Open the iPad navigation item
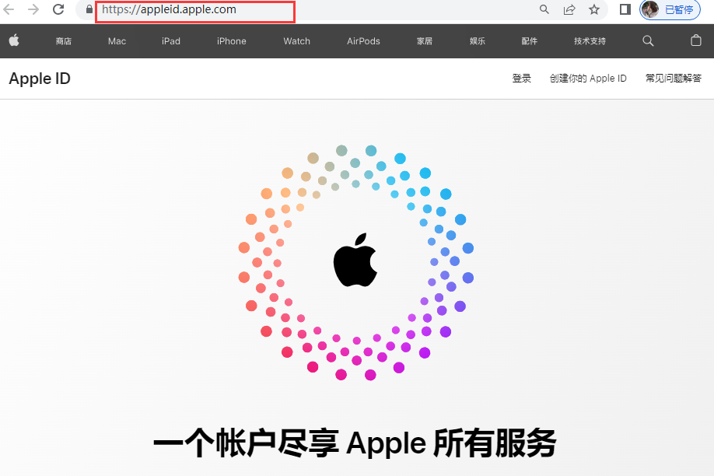 tap(171, 41)
